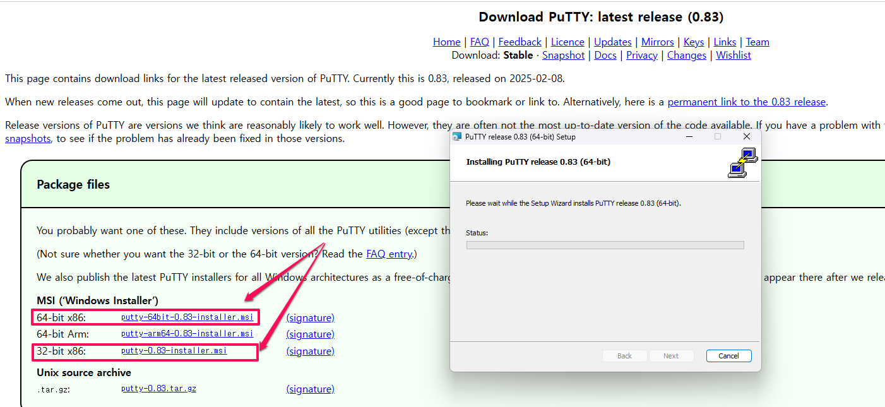Click the PuTTY setup icon in the dialog title bar
This screenshot has width=885, height=407.
[458, 136]
